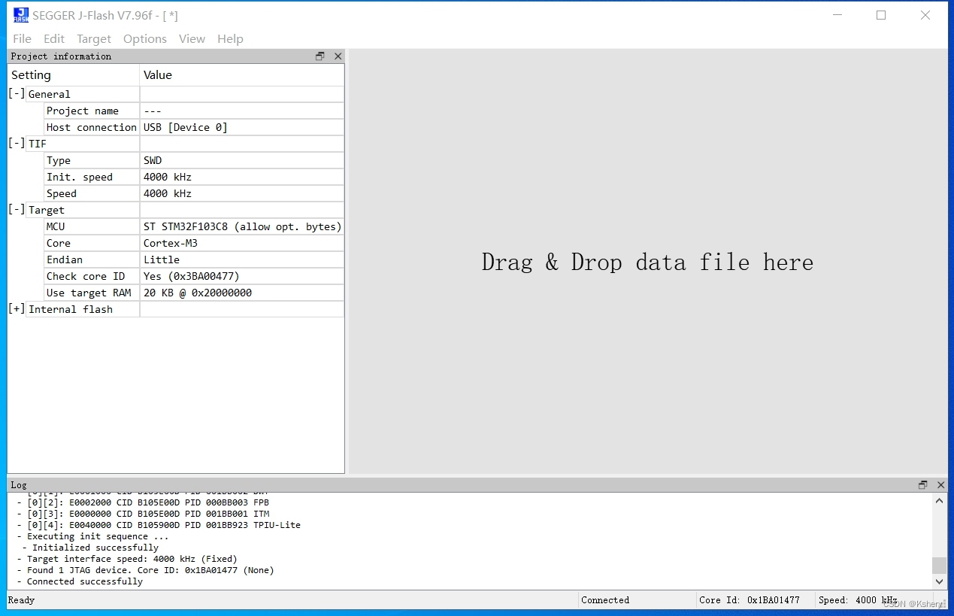Image resolution: width=954 pixels, height=616 pixels.
Task: Click the 'Initialized successfully' log line
Action: [x=91, y=548]
